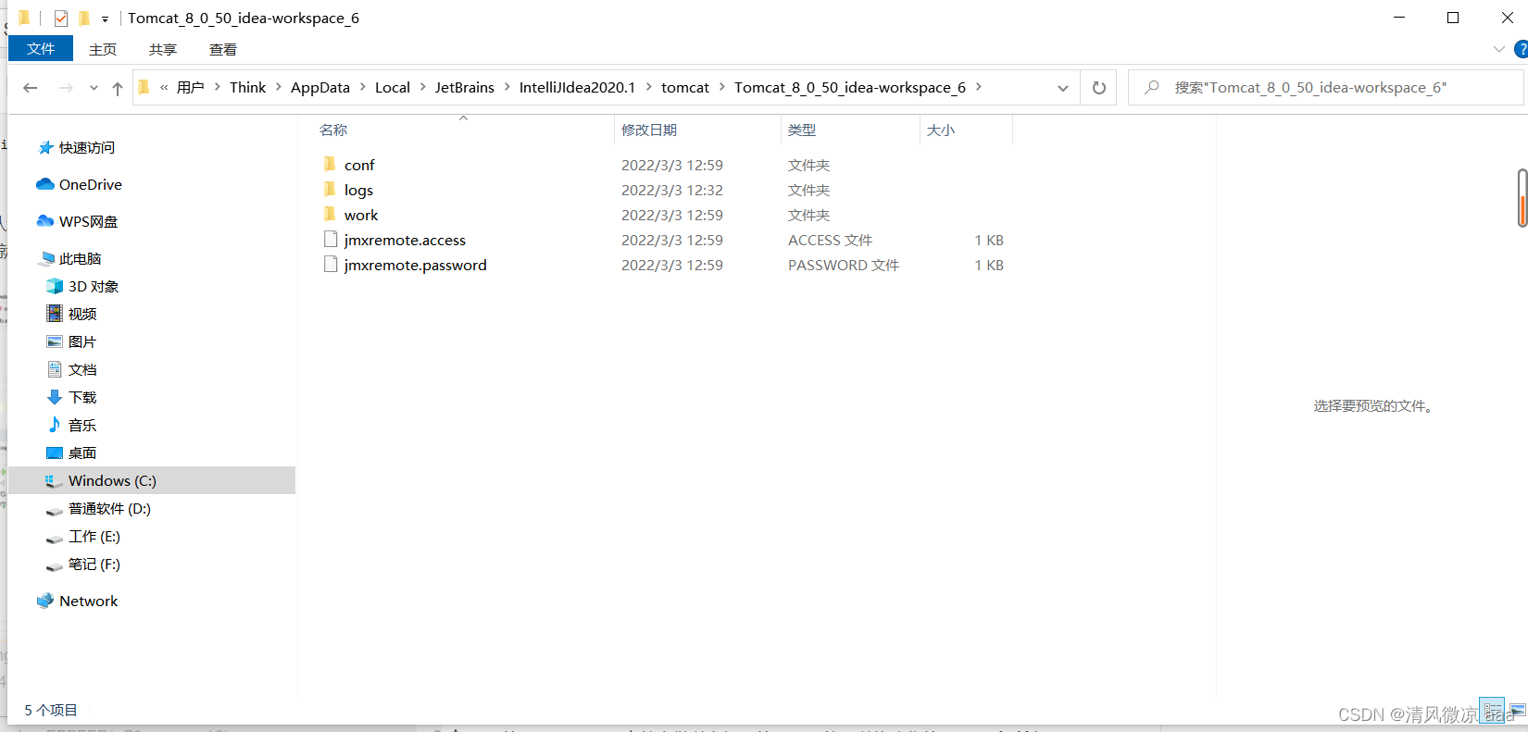Image resolution: width=1528 pixels, height=732 pixels.
Task: Expand the chevron after Local breadcrumb
Action: pos(423,87)
